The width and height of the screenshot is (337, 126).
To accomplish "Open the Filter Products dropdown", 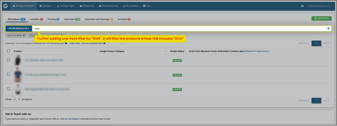I will [19, 28].
